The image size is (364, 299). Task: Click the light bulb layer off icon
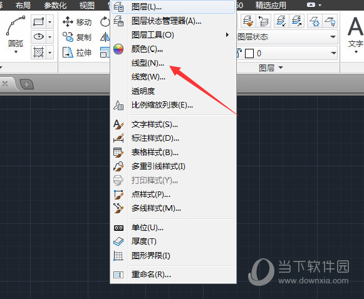(x=330, y=21)
